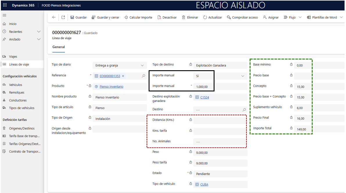Expand the Recientes section in the sidebar
The height and width of the screenshot is (193, 346).
pyautogui.click(x=39, y=32)
